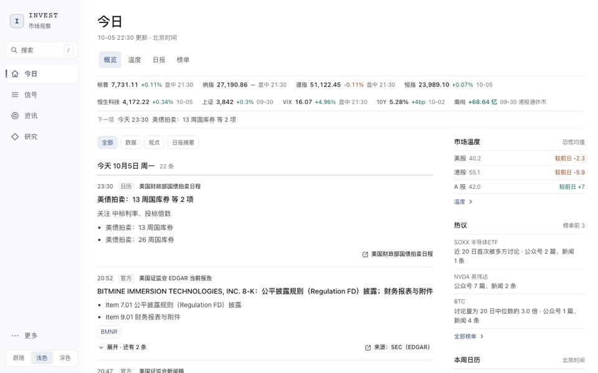
Task: Open the BTC hot topic
Action: [x=519, y=311]
